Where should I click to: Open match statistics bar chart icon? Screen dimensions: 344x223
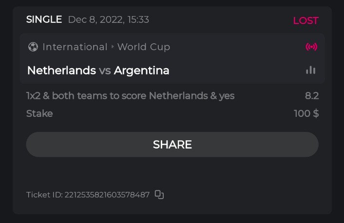click(310, 71)
